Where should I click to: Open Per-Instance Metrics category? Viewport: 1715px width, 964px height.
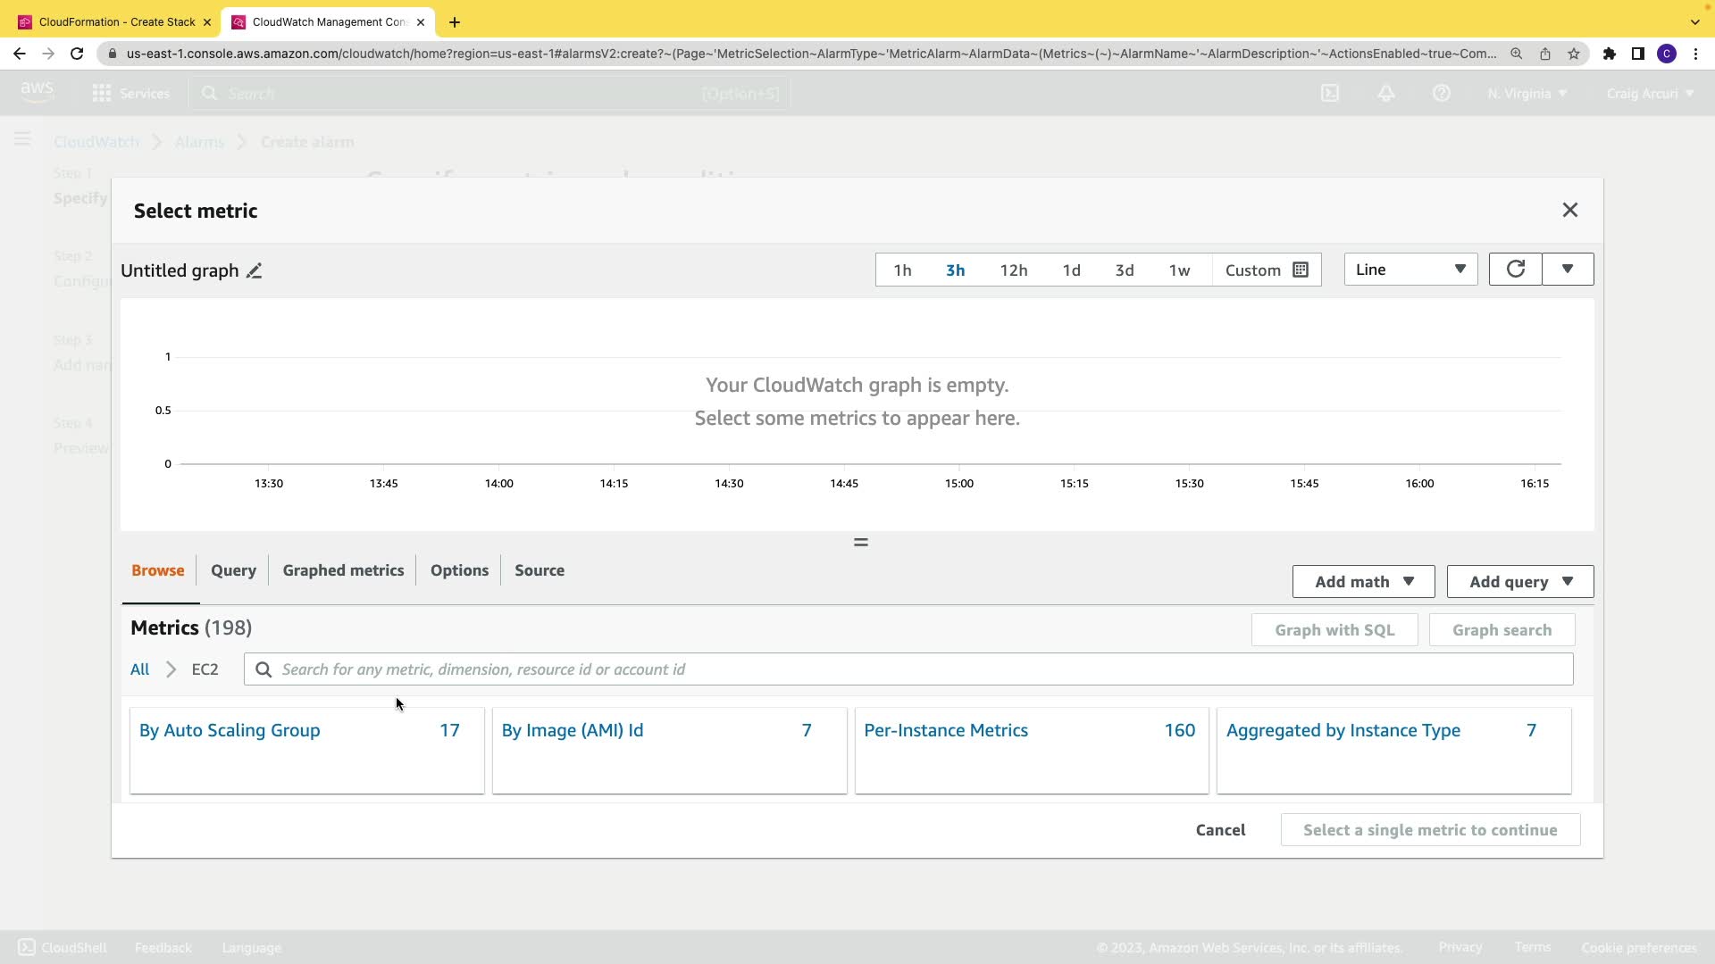[945, 730]
